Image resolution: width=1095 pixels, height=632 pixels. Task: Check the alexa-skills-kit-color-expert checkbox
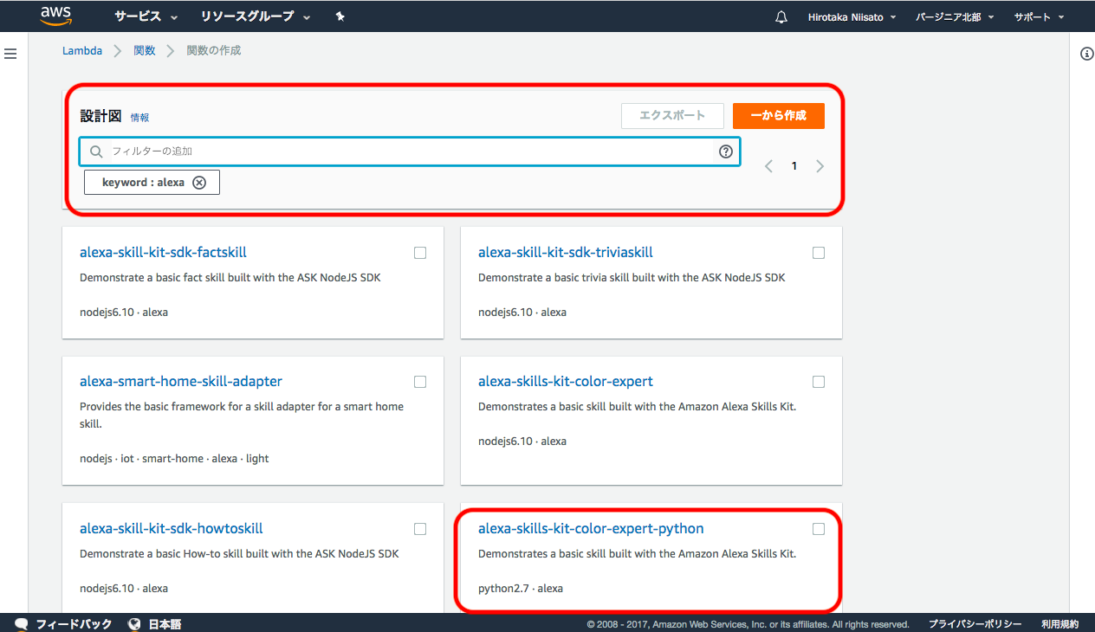tap(819, 382)
